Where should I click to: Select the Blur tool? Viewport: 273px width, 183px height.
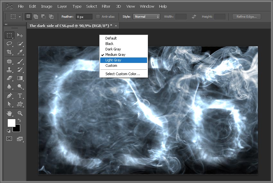pyautogui.click(x=9, y=86)
